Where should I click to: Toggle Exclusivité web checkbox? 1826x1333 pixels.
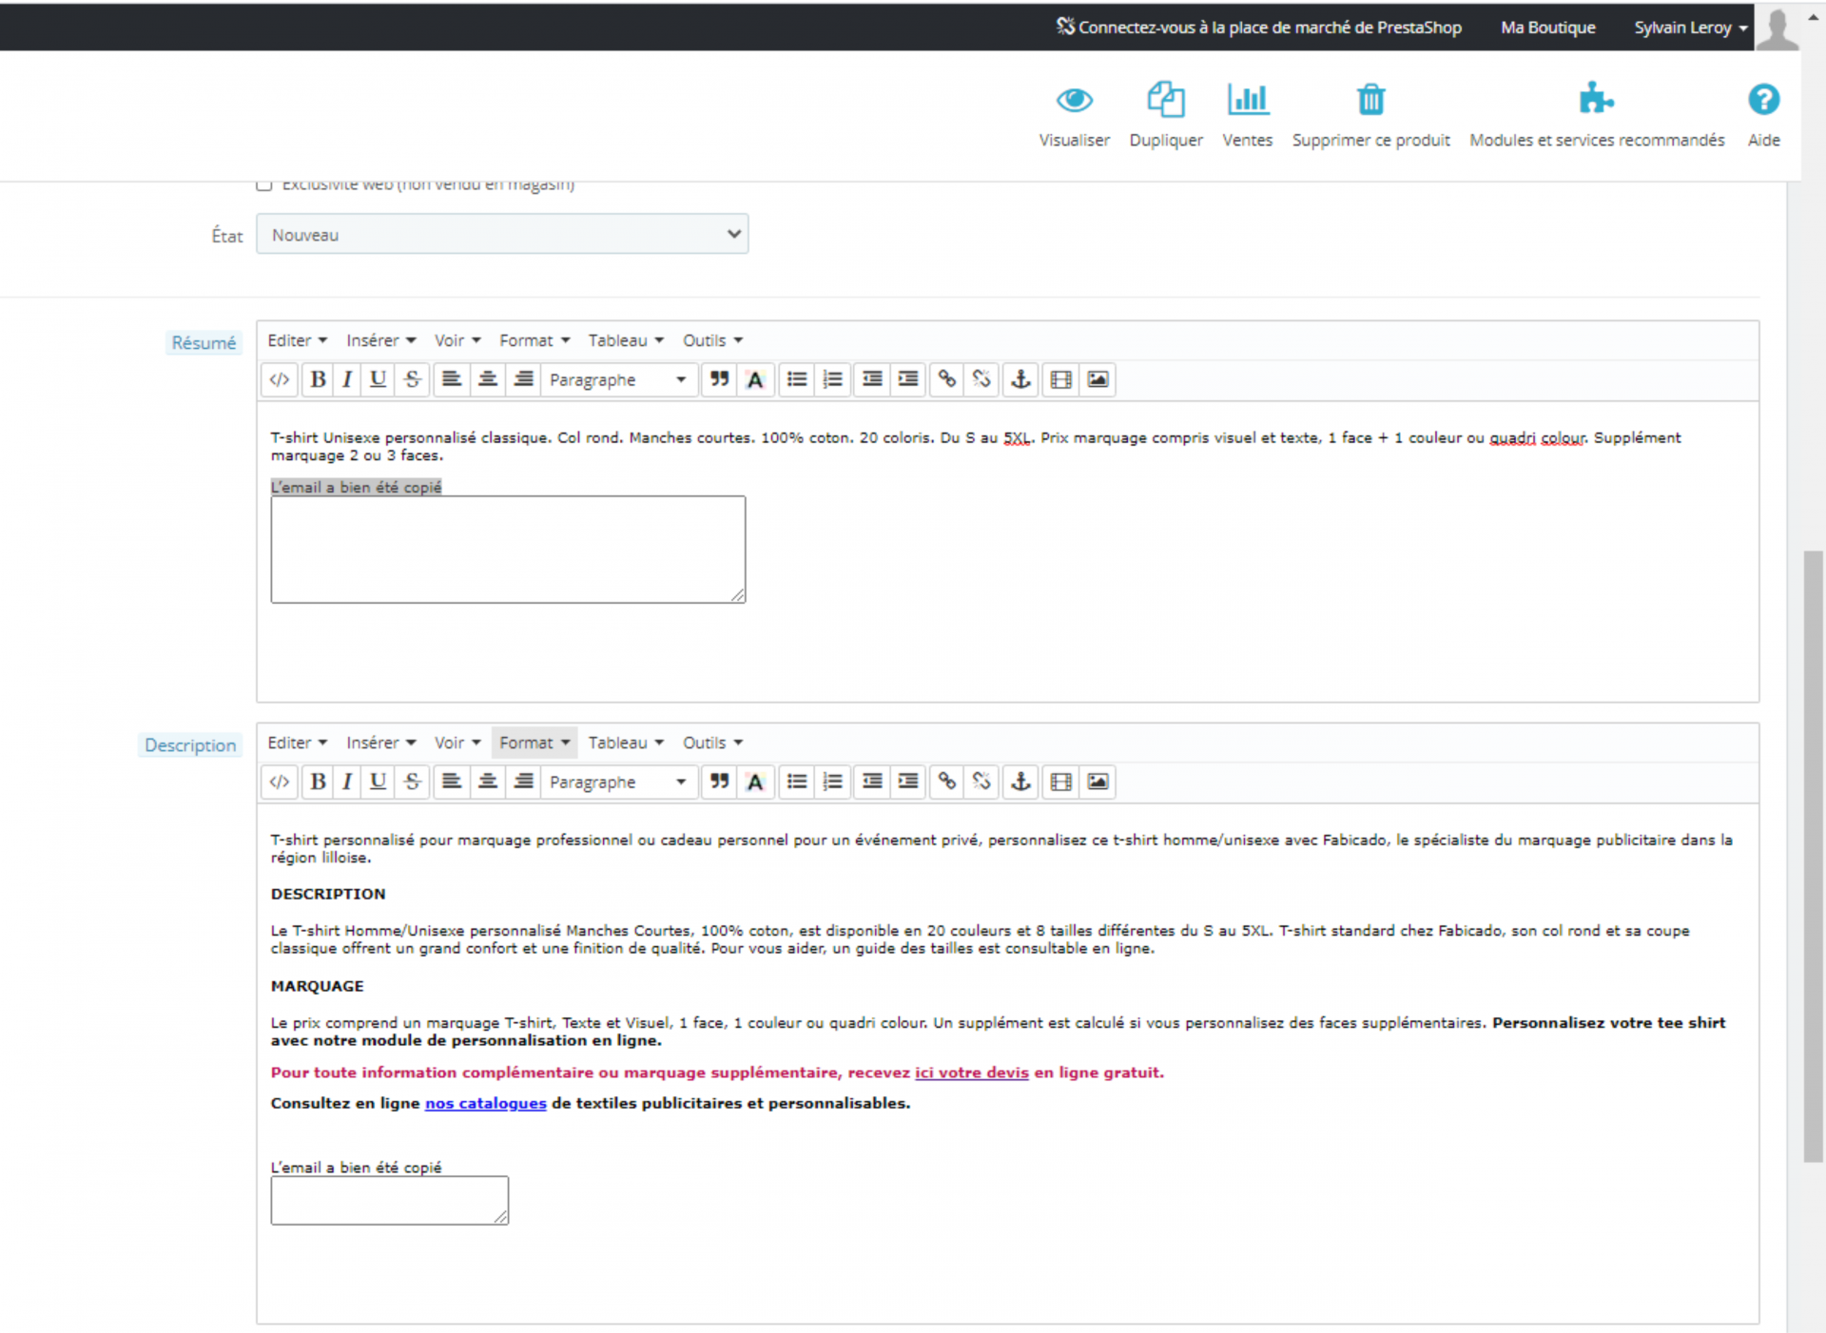point(264,184)
